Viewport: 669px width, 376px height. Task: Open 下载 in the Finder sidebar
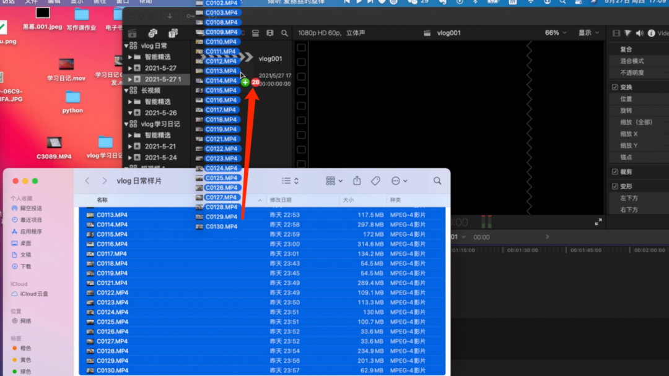21,266
